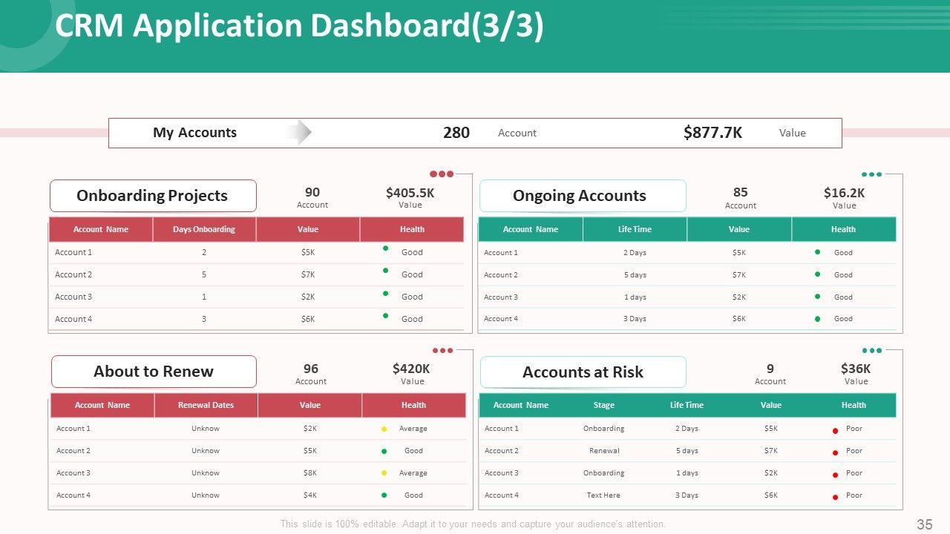This screenshot has height=534, width=950.
Task: Click the '5 days' cell in Accounts at Risk
Action: tap(687, 450)
